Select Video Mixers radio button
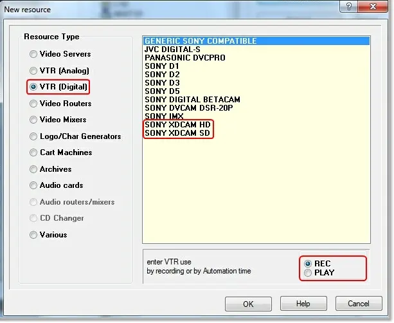Screen dimensions: 394x323 click(x=33, y=120)
